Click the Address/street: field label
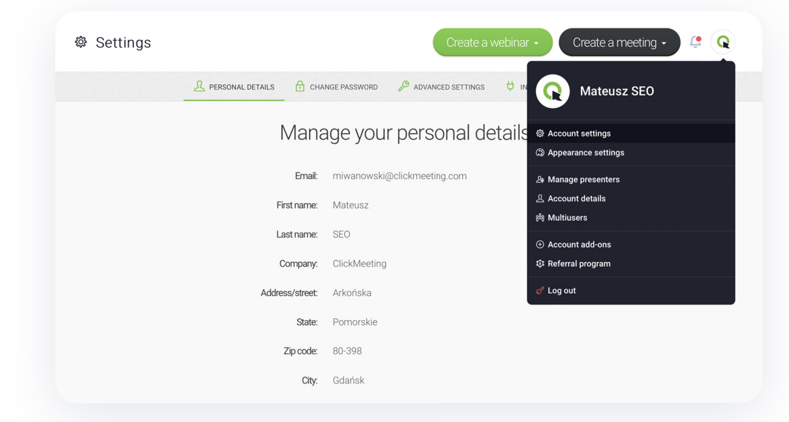789x422 pixels. [x=289, y=292]
